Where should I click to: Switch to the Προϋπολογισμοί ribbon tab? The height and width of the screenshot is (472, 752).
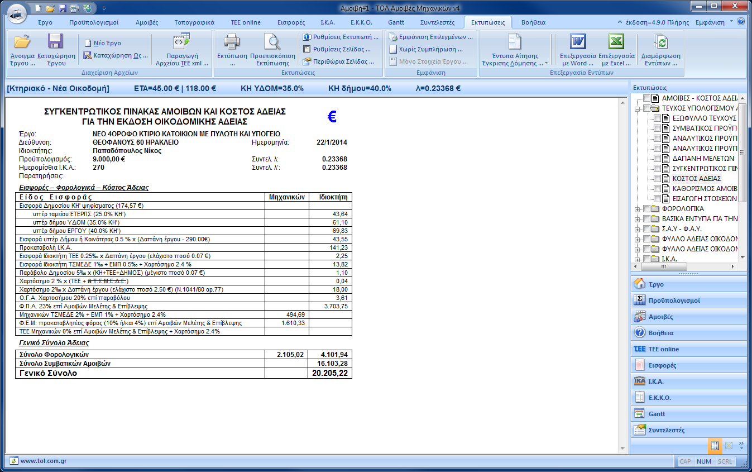coord(94,22)
